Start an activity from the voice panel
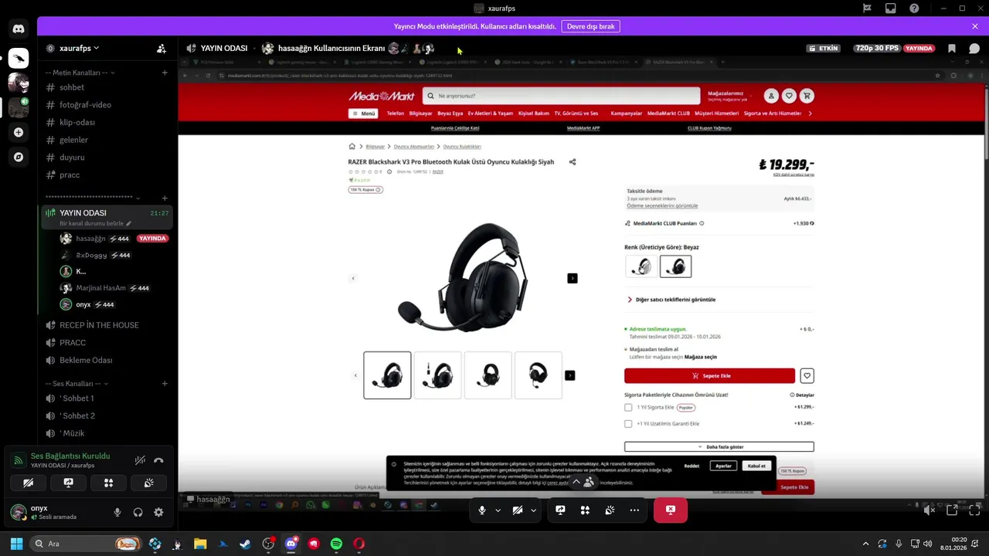This screenshot has width=989, height=556. point(108,483)
